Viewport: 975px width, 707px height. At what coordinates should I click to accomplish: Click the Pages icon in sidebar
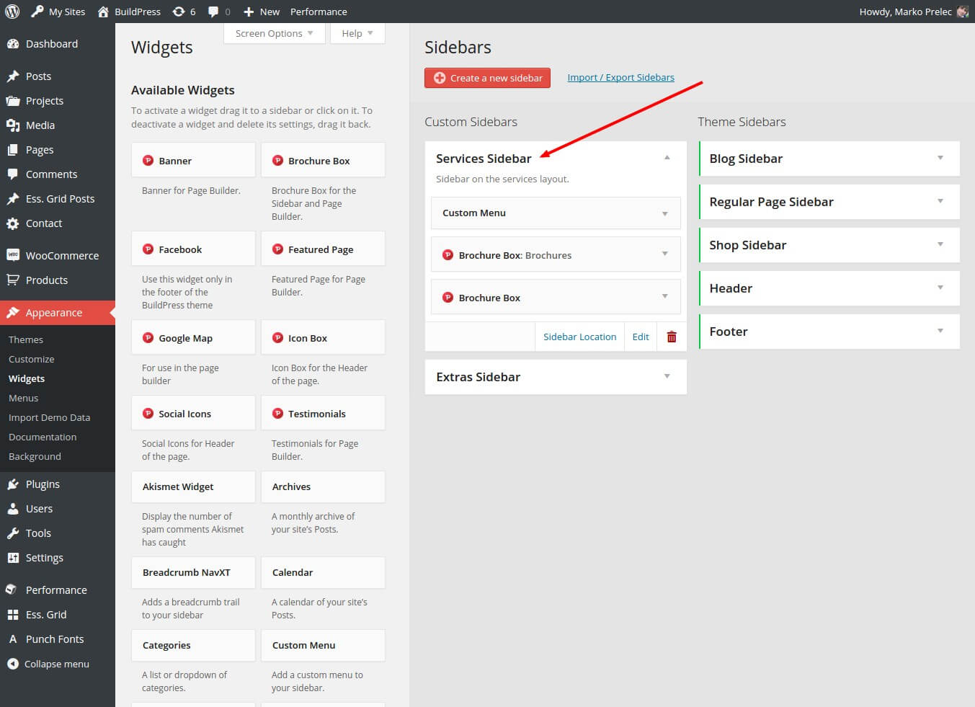(x=12, y=150)
